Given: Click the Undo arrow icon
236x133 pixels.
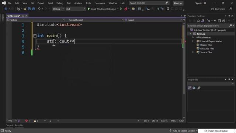Looking at the screenshot, I should [39, 9].
